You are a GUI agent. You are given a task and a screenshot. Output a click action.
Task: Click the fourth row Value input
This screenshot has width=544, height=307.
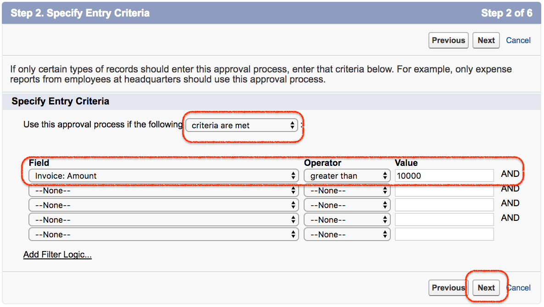[444, 220]
